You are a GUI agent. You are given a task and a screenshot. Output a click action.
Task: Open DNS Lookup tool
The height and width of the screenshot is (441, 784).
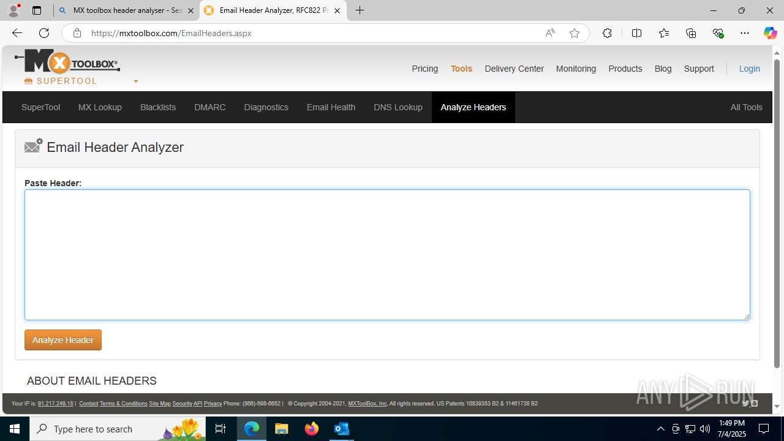(398, 107)
